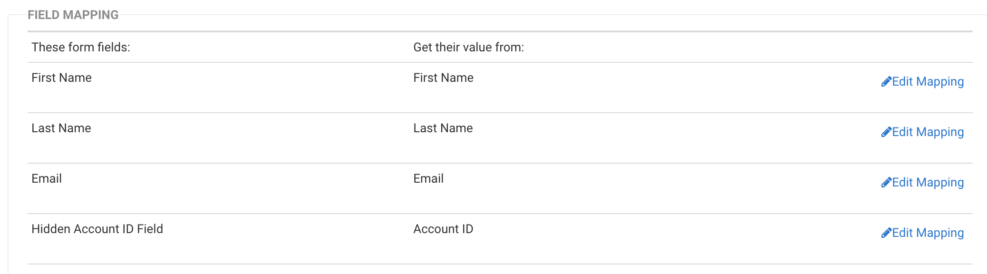
Task: Click the 'Get their value from:' column header
Action: coord(468,48)
